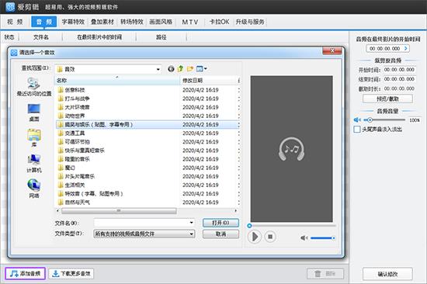
Task: Close the 请选择一个音效 dialog
Action: click(332, 51)
